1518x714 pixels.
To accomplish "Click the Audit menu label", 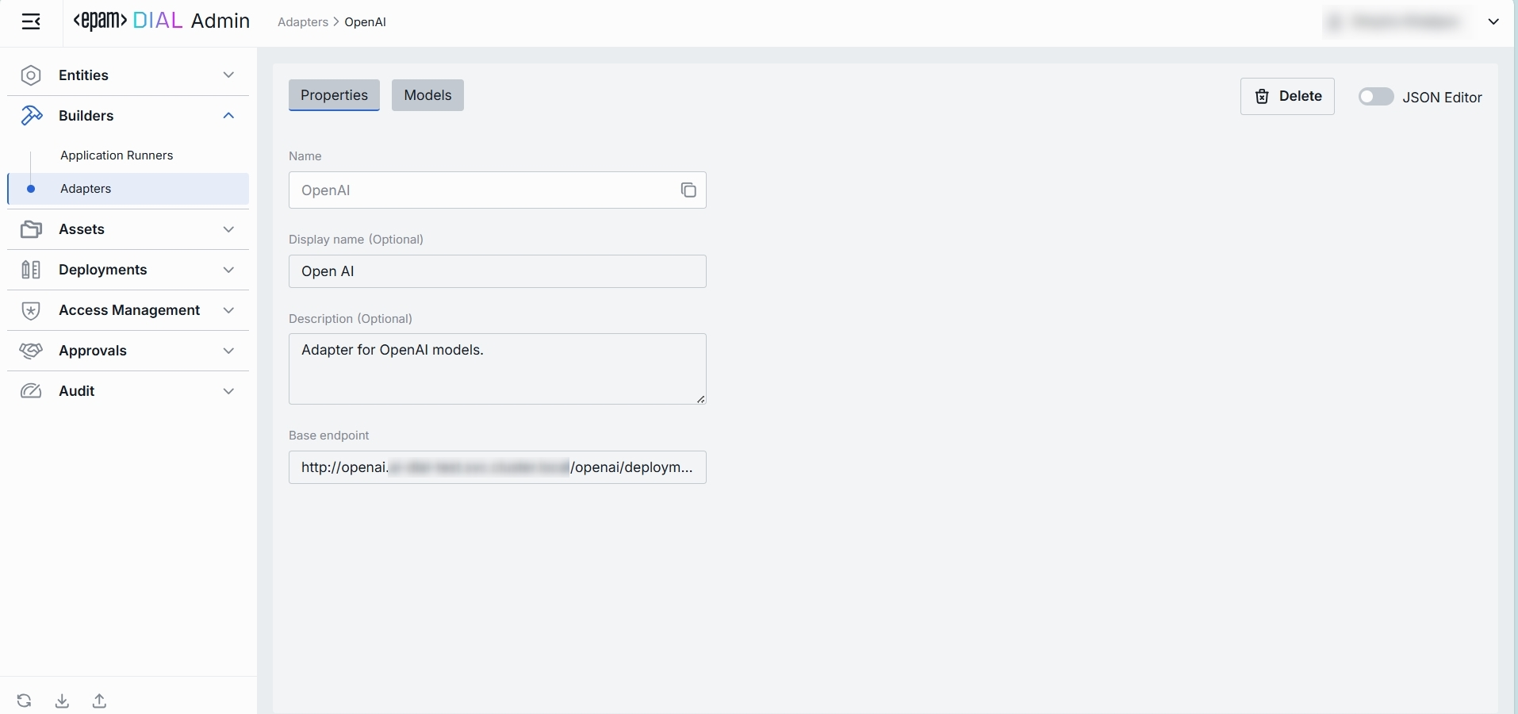I will pyautogui.click(x=77, y=391).
